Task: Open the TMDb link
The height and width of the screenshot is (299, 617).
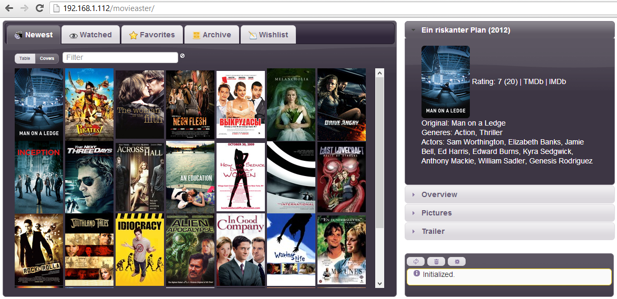Action: (x=533, y=81)
